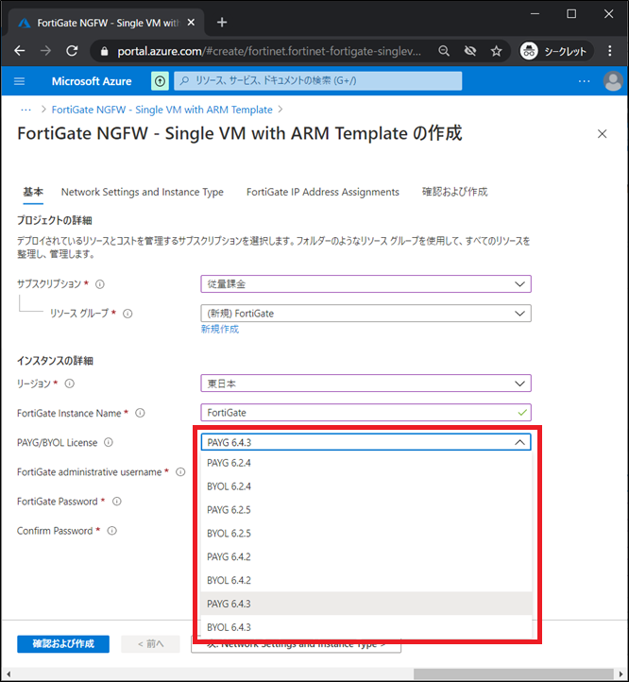Open 確認および作成 tab
Viewport: 629px width, 682px height.
(455, 192)
